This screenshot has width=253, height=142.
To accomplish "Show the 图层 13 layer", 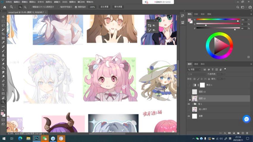I will [x=189, y=92].
